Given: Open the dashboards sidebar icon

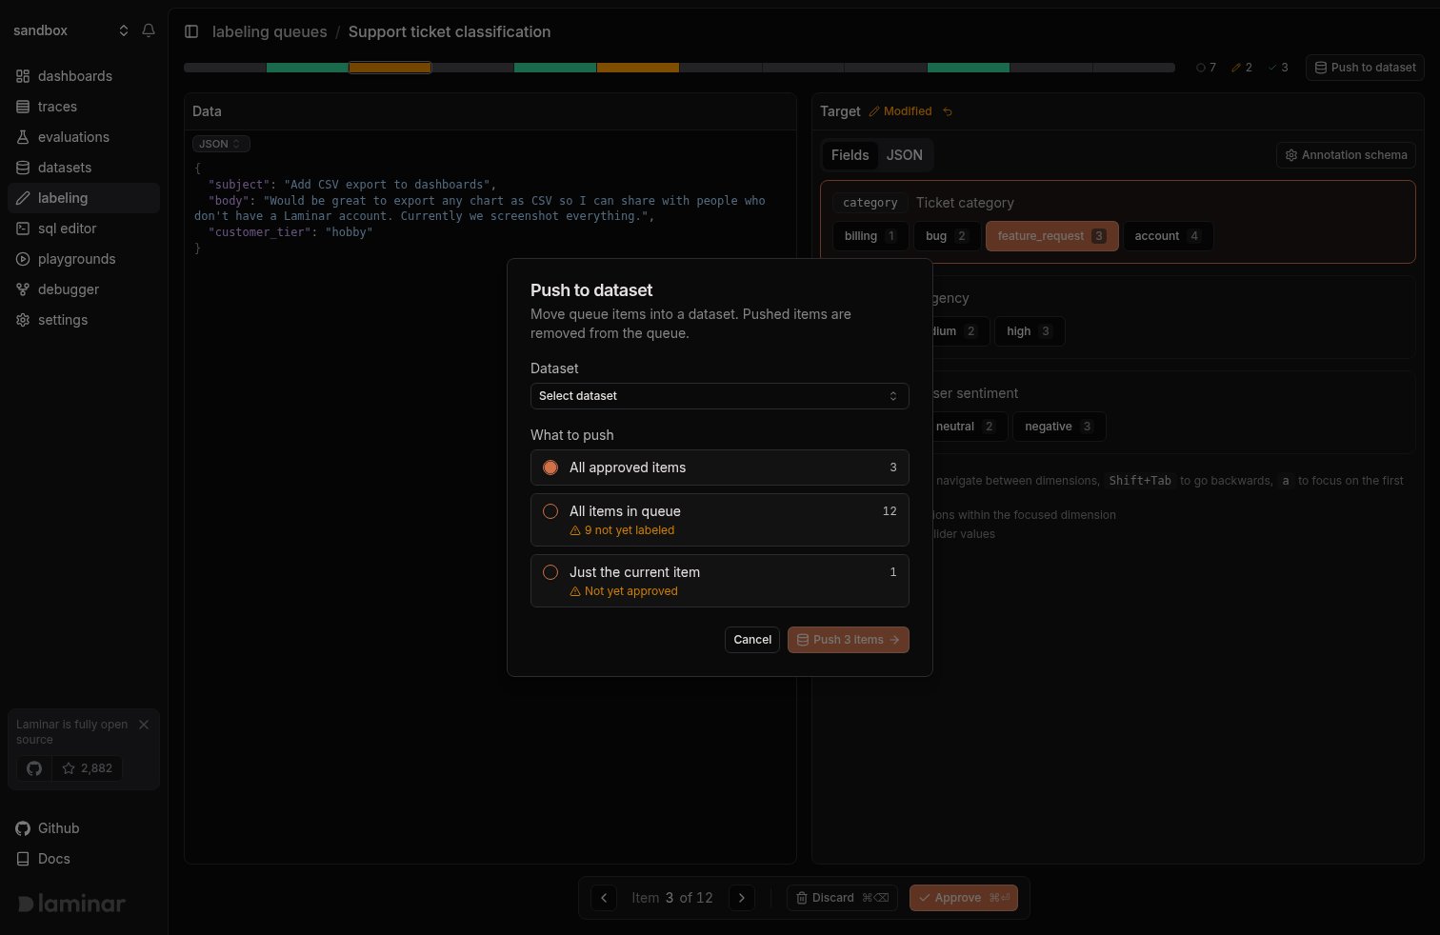Looking at the screenshot, I should [23, 76].
